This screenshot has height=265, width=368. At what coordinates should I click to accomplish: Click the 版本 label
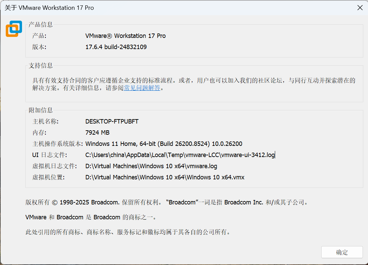pyautogui.click(x=39, y=47)
